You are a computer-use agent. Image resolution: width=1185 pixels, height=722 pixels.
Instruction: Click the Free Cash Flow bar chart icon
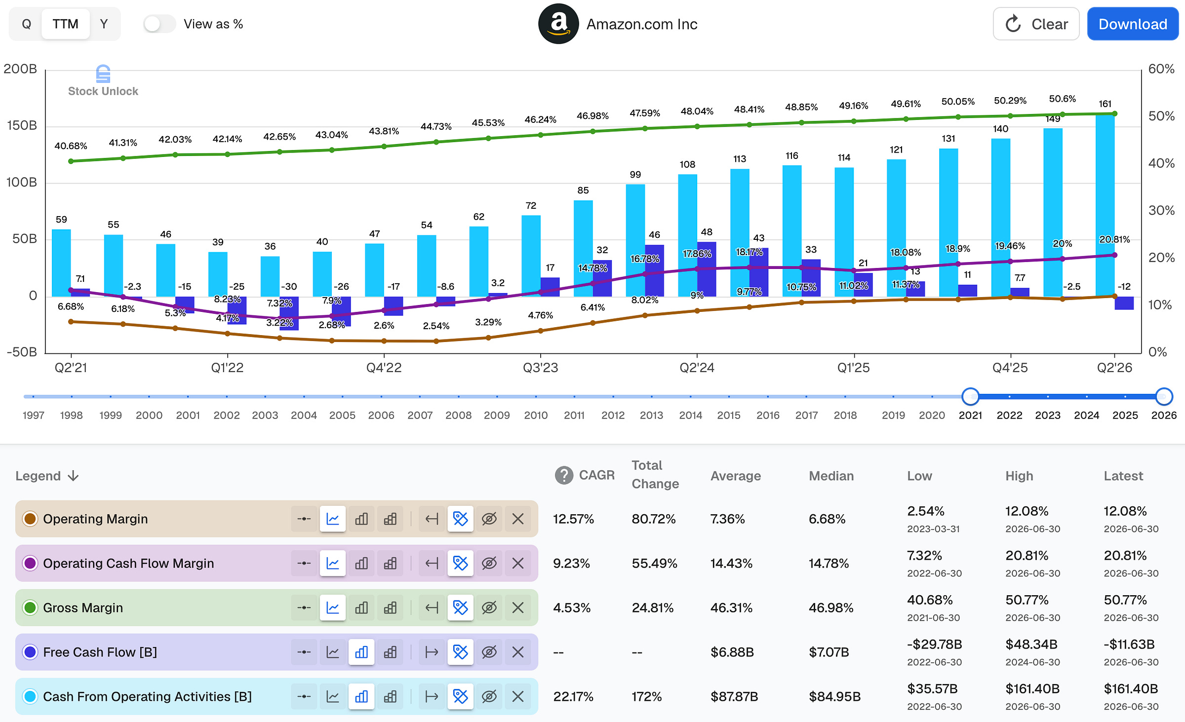tap(361, 652)
